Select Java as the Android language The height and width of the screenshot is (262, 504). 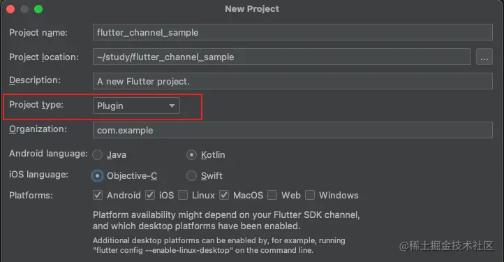click(x=98, y=155)
